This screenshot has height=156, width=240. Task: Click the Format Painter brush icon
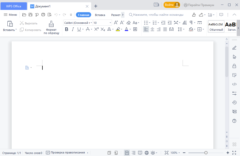51,24
